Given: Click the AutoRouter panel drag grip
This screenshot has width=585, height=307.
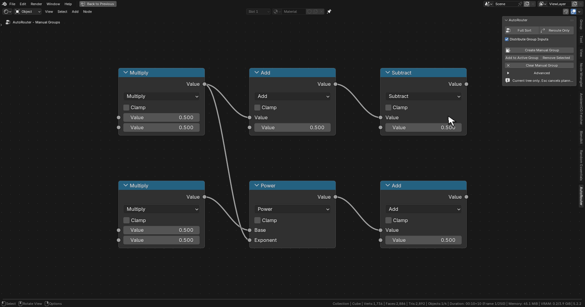Looking at the screenshot, I should (x=572, y=20).
